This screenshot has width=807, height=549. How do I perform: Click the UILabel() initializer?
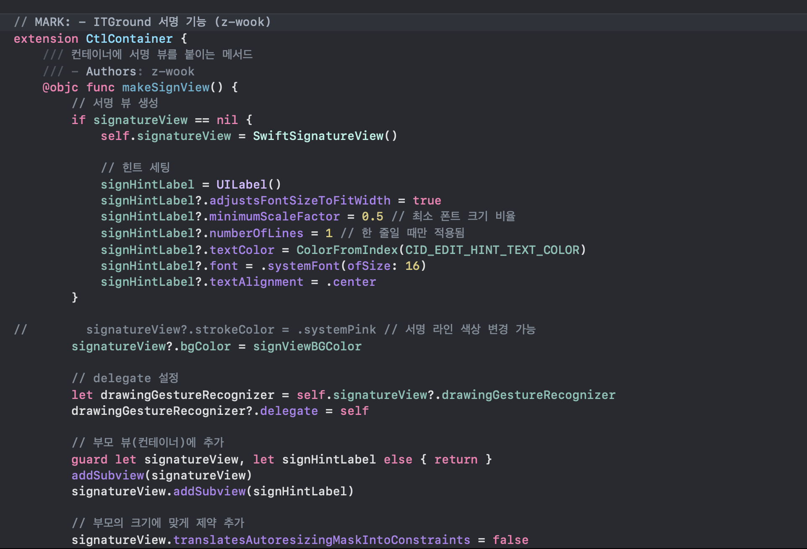coord(248,184)
